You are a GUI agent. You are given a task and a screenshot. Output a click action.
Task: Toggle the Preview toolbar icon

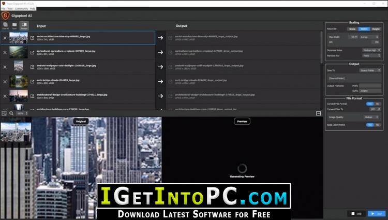pos(24,25)
